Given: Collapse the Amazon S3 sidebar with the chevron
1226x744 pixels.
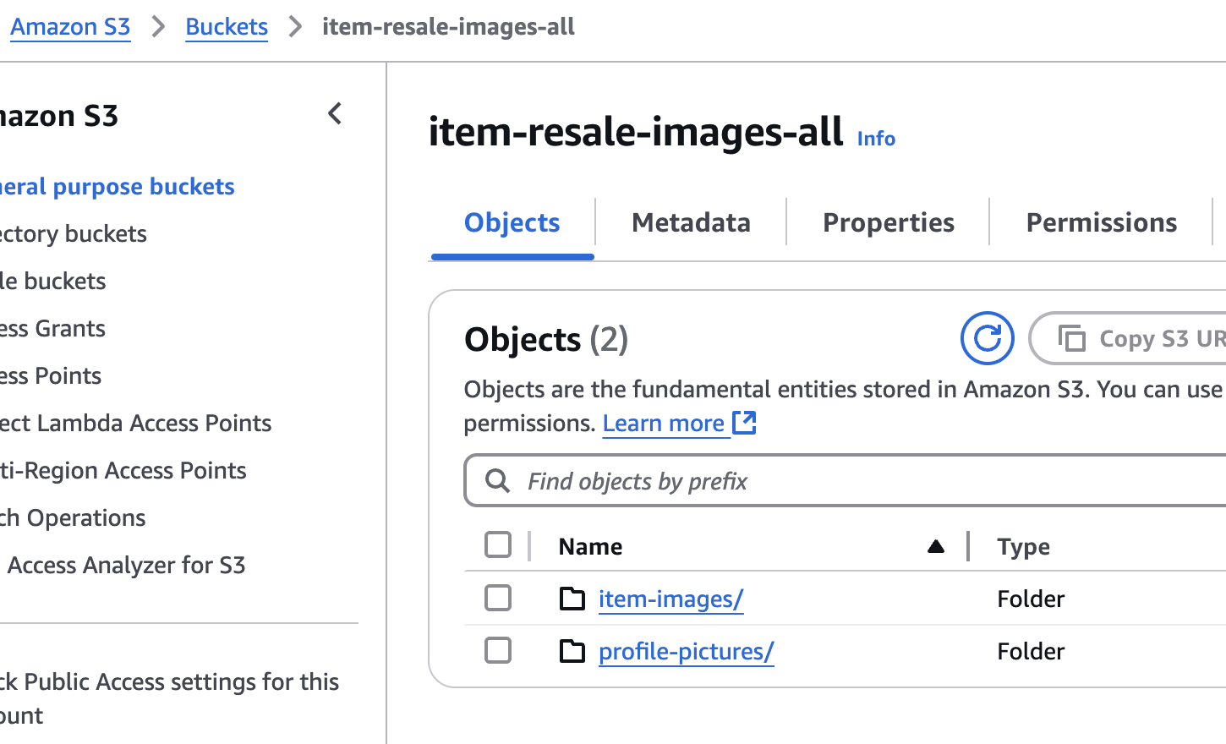Looking at the screenshot, I should click(335, 113).
